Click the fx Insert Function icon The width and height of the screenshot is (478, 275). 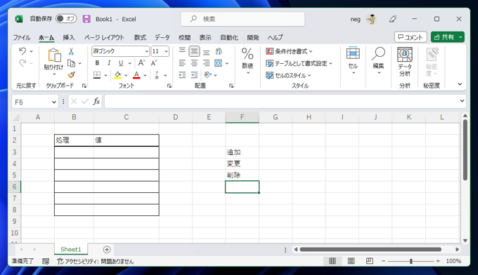96,101
